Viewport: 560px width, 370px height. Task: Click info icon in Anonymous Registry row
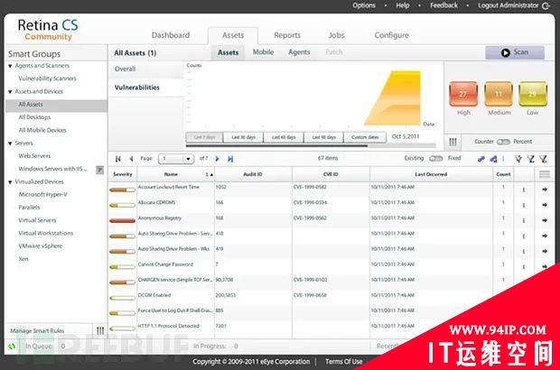pos(524,221)
